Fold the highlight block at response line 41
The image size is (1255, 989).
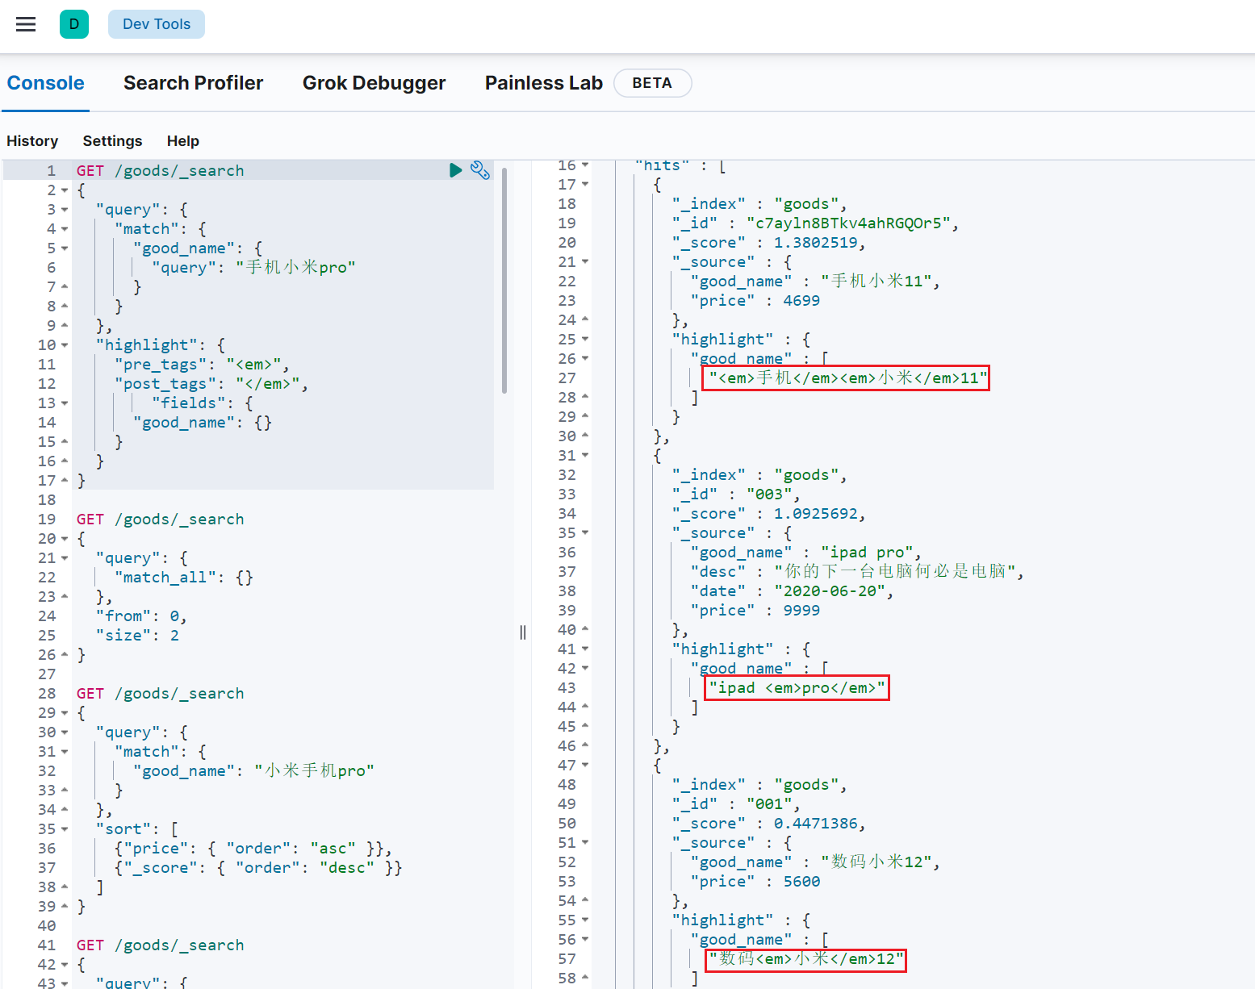click(x=585, y=649)
